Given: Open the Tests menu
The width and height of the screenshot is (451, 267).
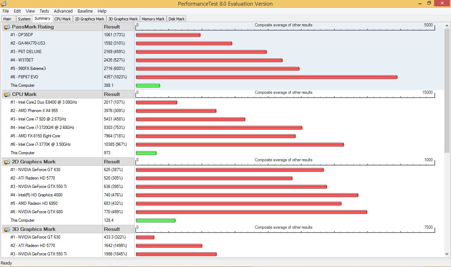Looking at the screenshot, I should click(x=44, y=11).
